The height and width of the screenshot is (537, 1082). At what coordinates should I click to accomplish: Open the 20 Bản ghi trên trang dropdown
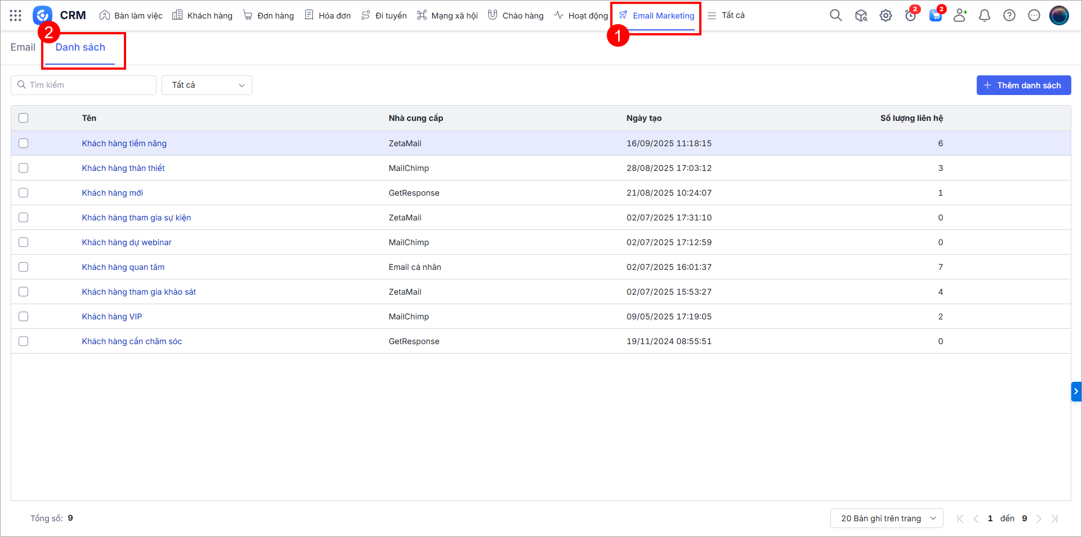[886, 518]
